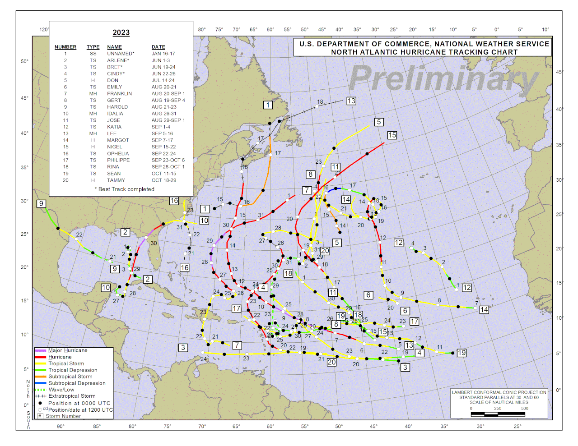Select the BRET* storm name
Screen dimensions: 578x446
click(115, 67)
